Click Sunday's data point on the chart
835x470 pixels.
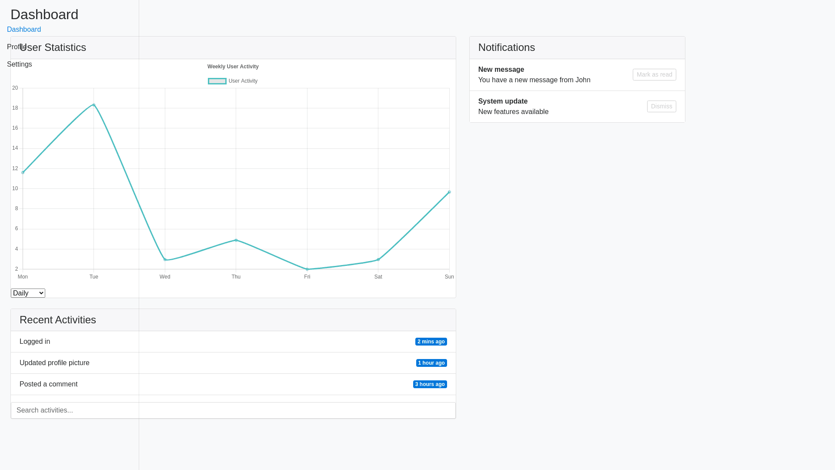click(x=449, y=192)
